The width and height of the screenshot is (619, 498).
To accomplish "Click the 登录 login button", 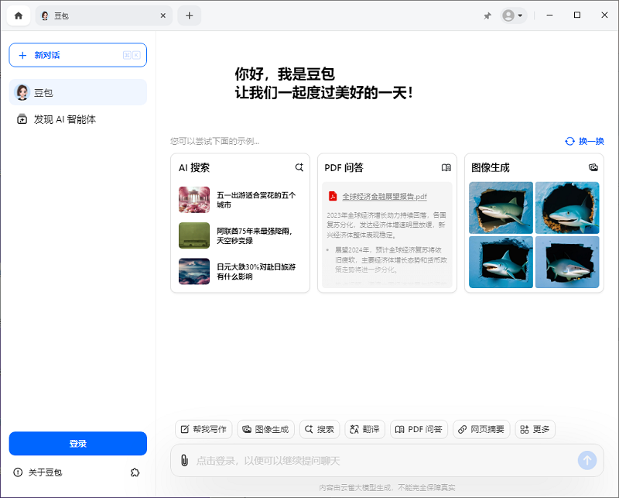I will pyautogui.click(x=77, y=443).
